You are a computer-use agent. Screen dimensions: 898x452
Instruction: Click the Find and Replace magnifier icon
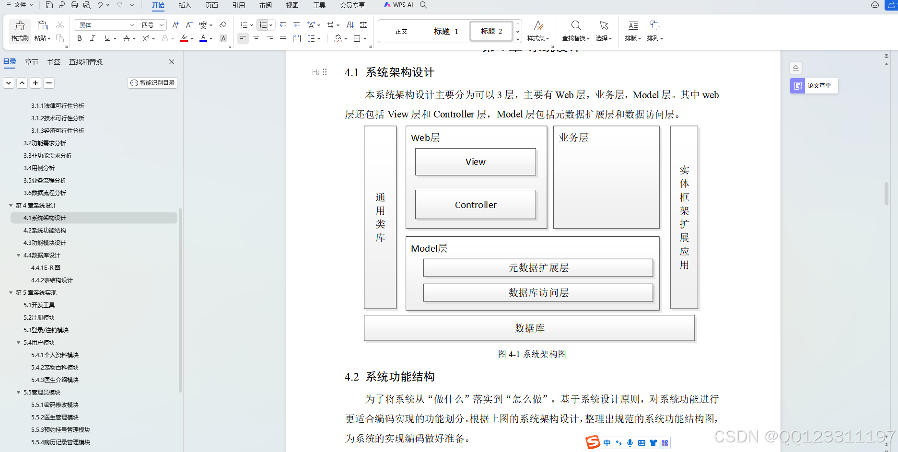576,25
